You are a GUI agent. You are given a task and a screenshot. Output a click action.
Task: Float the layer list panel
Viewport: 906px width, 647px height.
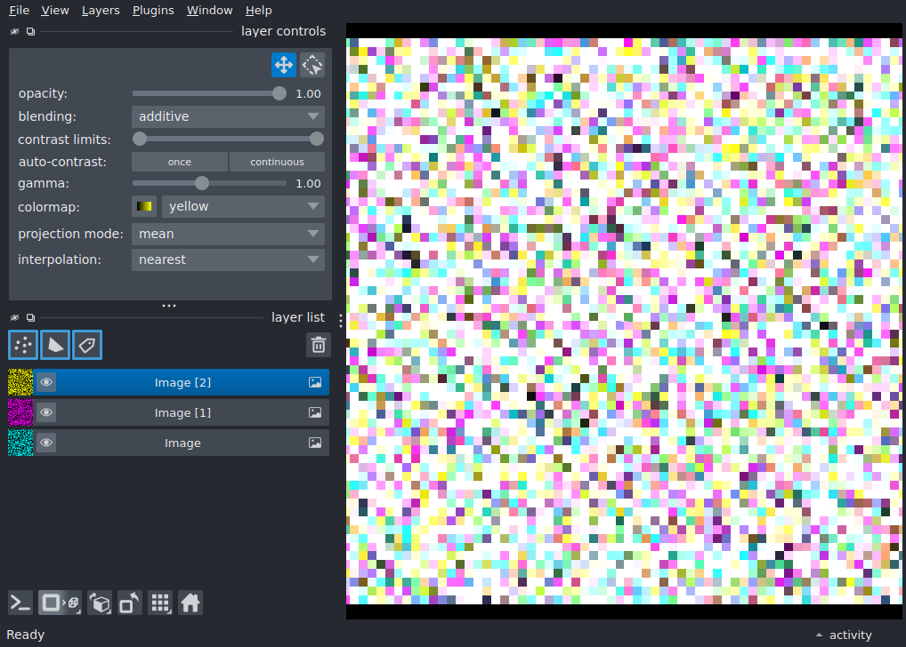pos(30,317)
